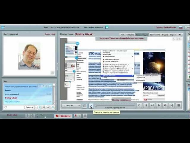This screenshot has width=190, height=143.
Task: Click the app logo icon in top-left corner
Action: click(x=3, y=27)
